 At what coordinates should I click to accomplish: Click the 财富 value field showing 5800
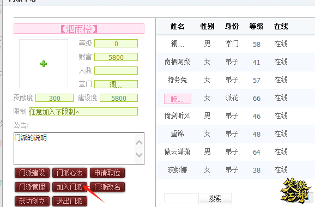pyautogui.click(x=116, y=57)
